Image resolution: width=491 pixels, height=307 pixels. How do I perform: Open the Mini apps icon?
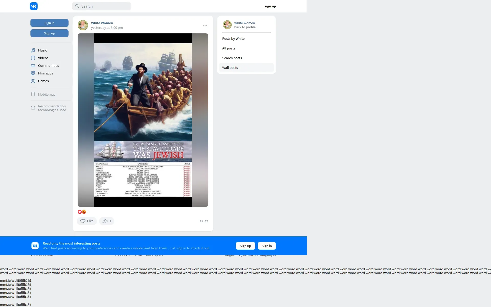[33, 73]
